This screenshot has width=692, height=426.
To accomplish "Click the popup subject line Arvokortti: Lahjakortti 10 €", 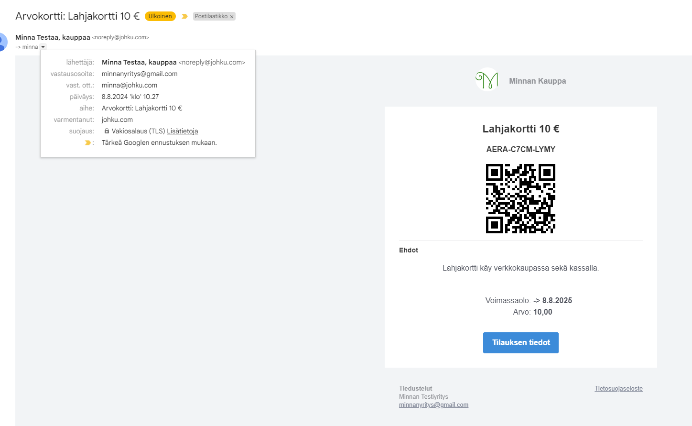I will click(142, 108).
